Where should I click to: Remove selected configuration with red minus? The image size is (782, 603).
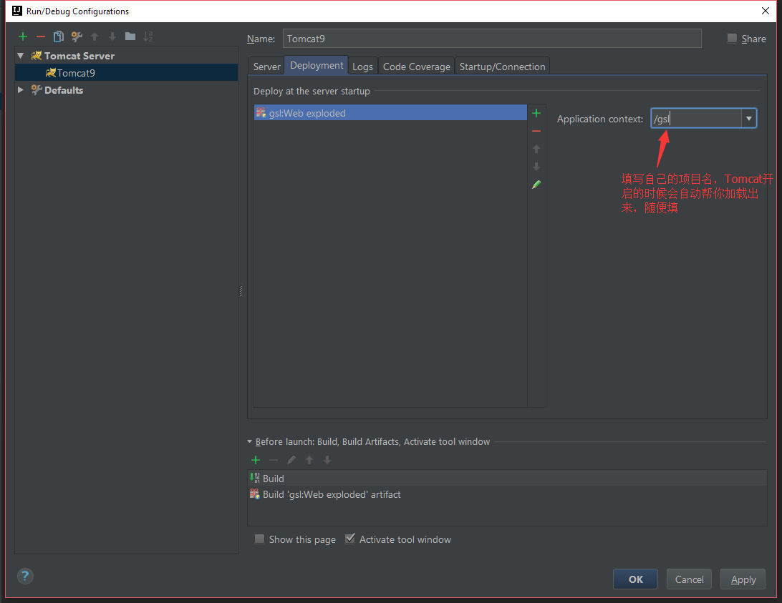click(x=41, y=36)
